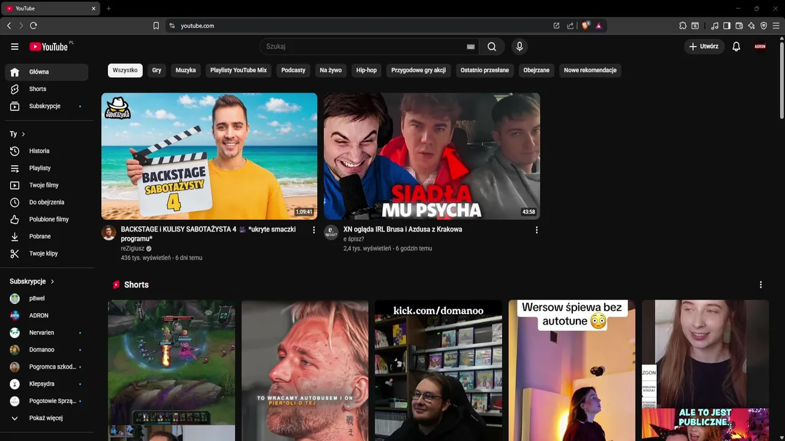Open Do obejrzenia watch later

(x=47, y=202)
